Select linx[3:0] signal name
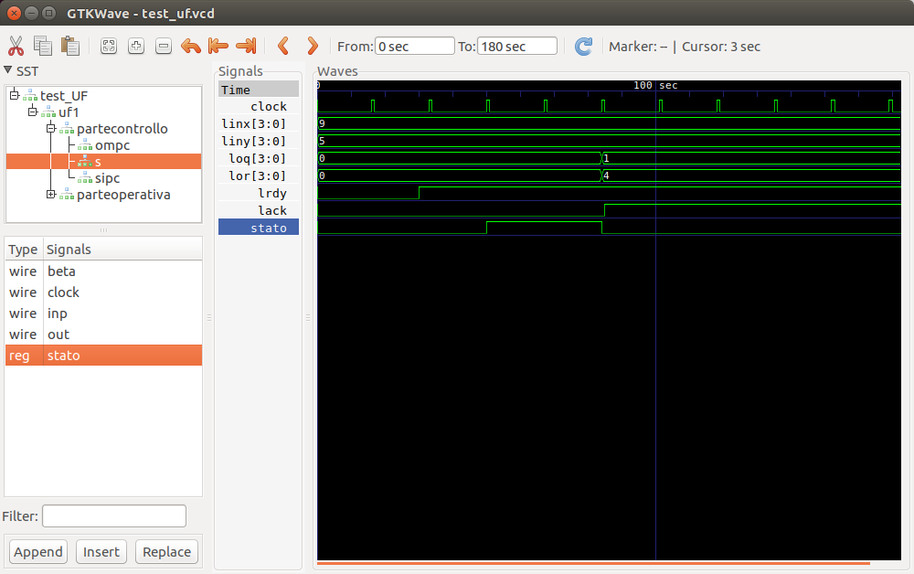914x574 pixels. pyautogui.click(x=253, y=123)
